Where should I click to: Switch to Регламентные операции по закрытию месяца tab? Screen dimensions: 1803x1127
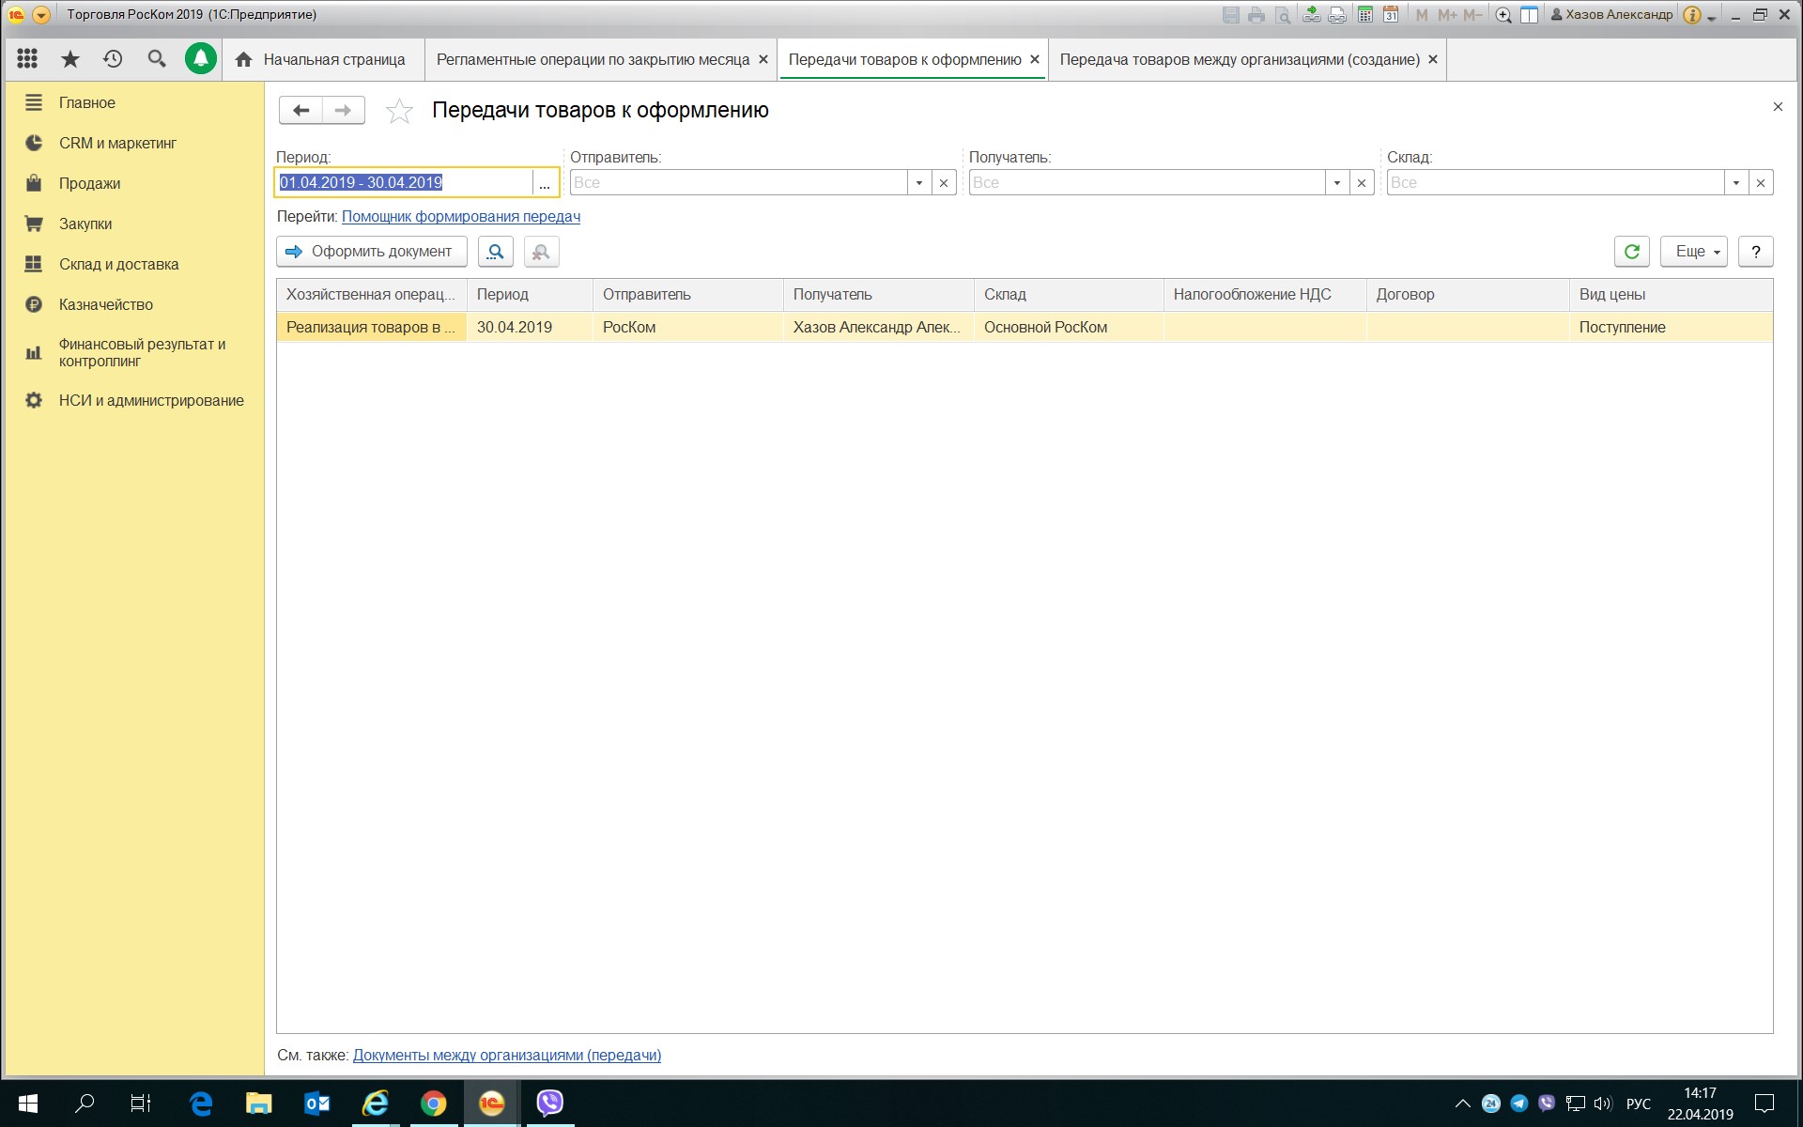[x=593, y=60]
